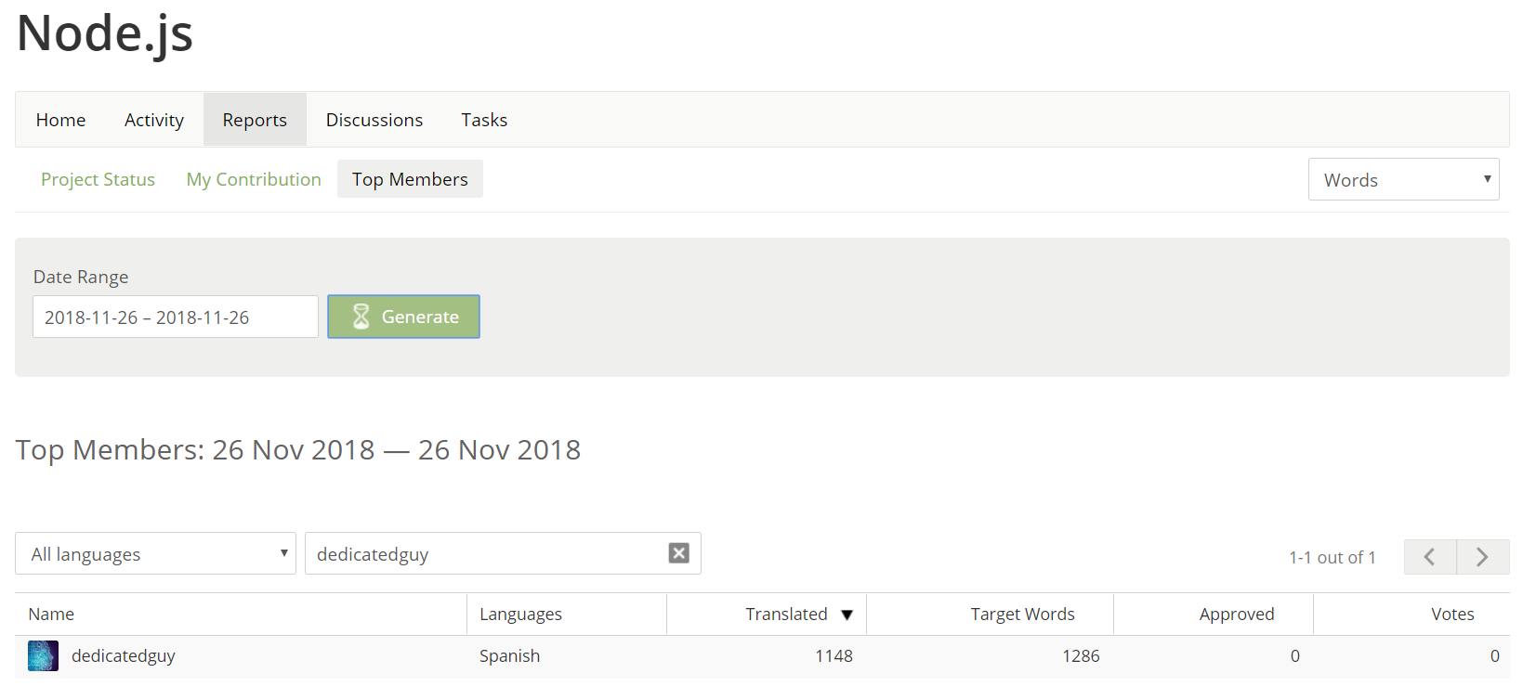This screenshot has width=1536, height=699.
Task: Open the dedicatedguy member profile link
Action: click(x=124, y=655)
